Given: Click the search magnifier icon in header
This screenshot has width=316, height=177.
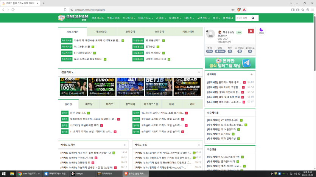Looking at the screenshot, I should point(253,18).
